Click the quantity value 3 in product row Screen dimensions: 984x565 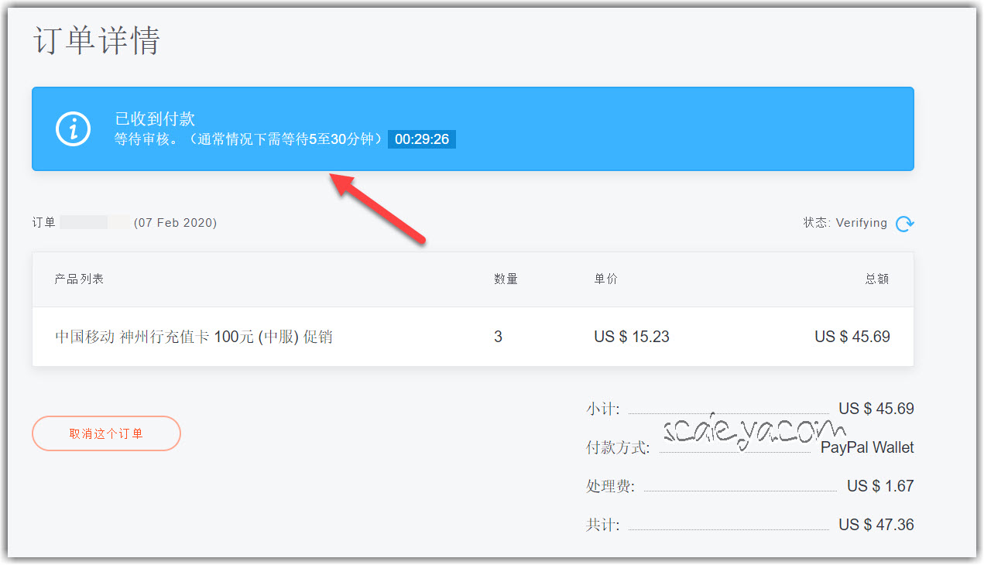498,337
